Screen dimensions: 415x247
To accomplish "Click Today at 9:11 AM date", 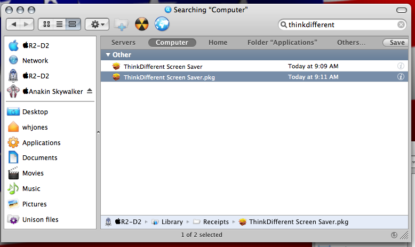I will (x=313, y=77).
